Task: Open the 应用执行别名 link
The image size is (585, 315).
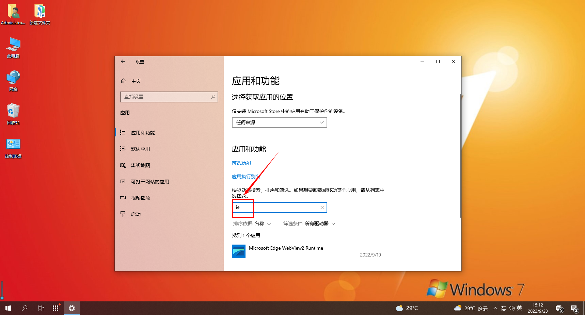Action: 246,177
